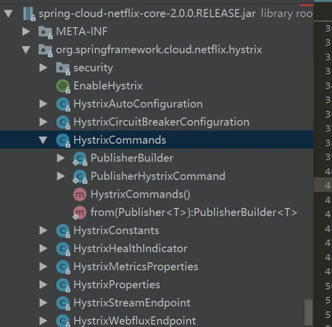
Task: Click the HystrixCircuitBreakerConfiguration class icon
Action: tap(63, 123)
